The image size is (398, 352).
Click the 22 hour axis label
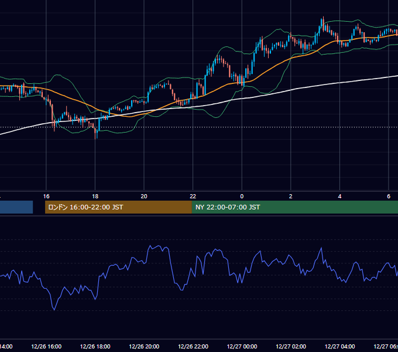point(193,197)
